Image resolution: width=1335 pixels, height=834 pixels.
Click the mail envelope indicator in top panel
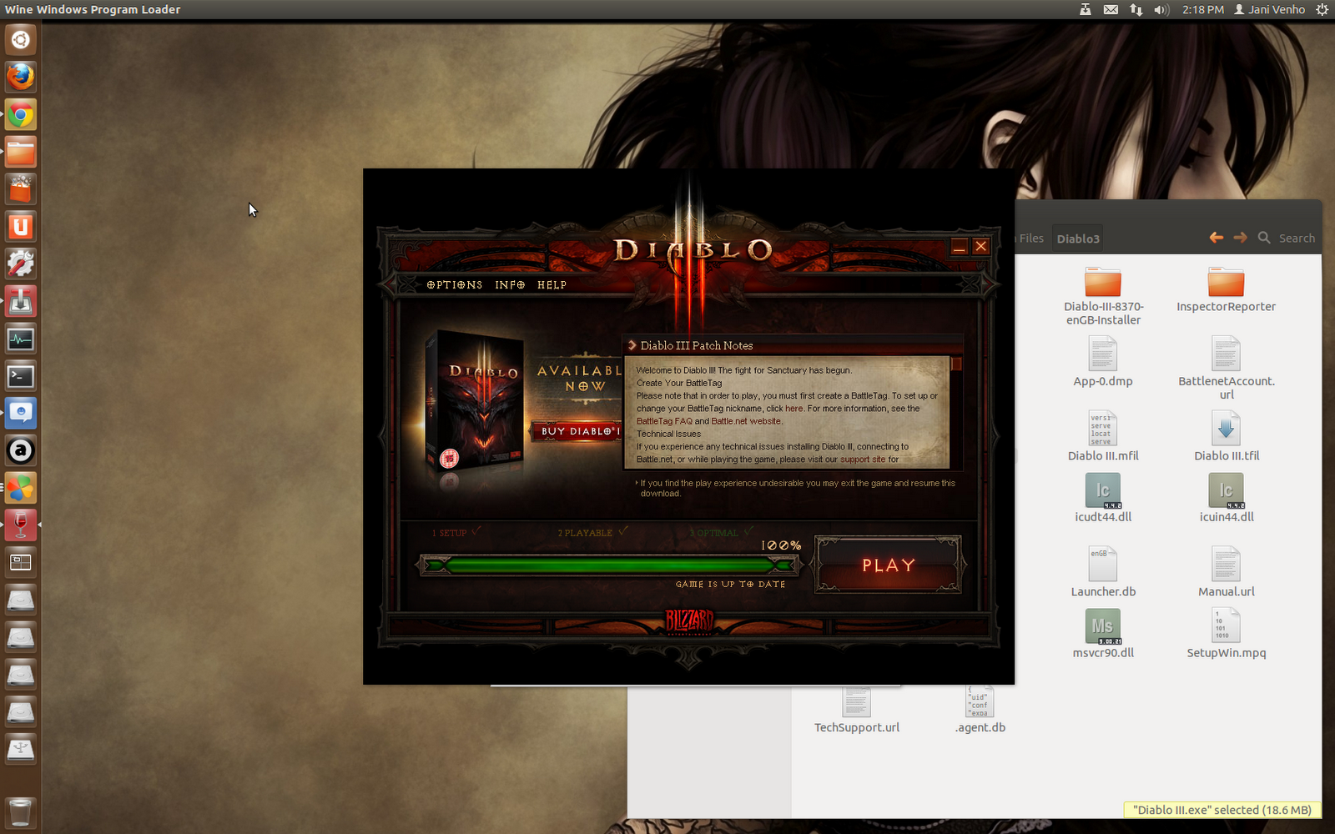tap(1111, 9)
